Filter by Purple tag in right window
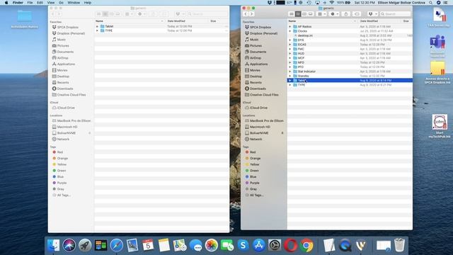The height and width of the screenshot is (255, 453). point(254,183)
